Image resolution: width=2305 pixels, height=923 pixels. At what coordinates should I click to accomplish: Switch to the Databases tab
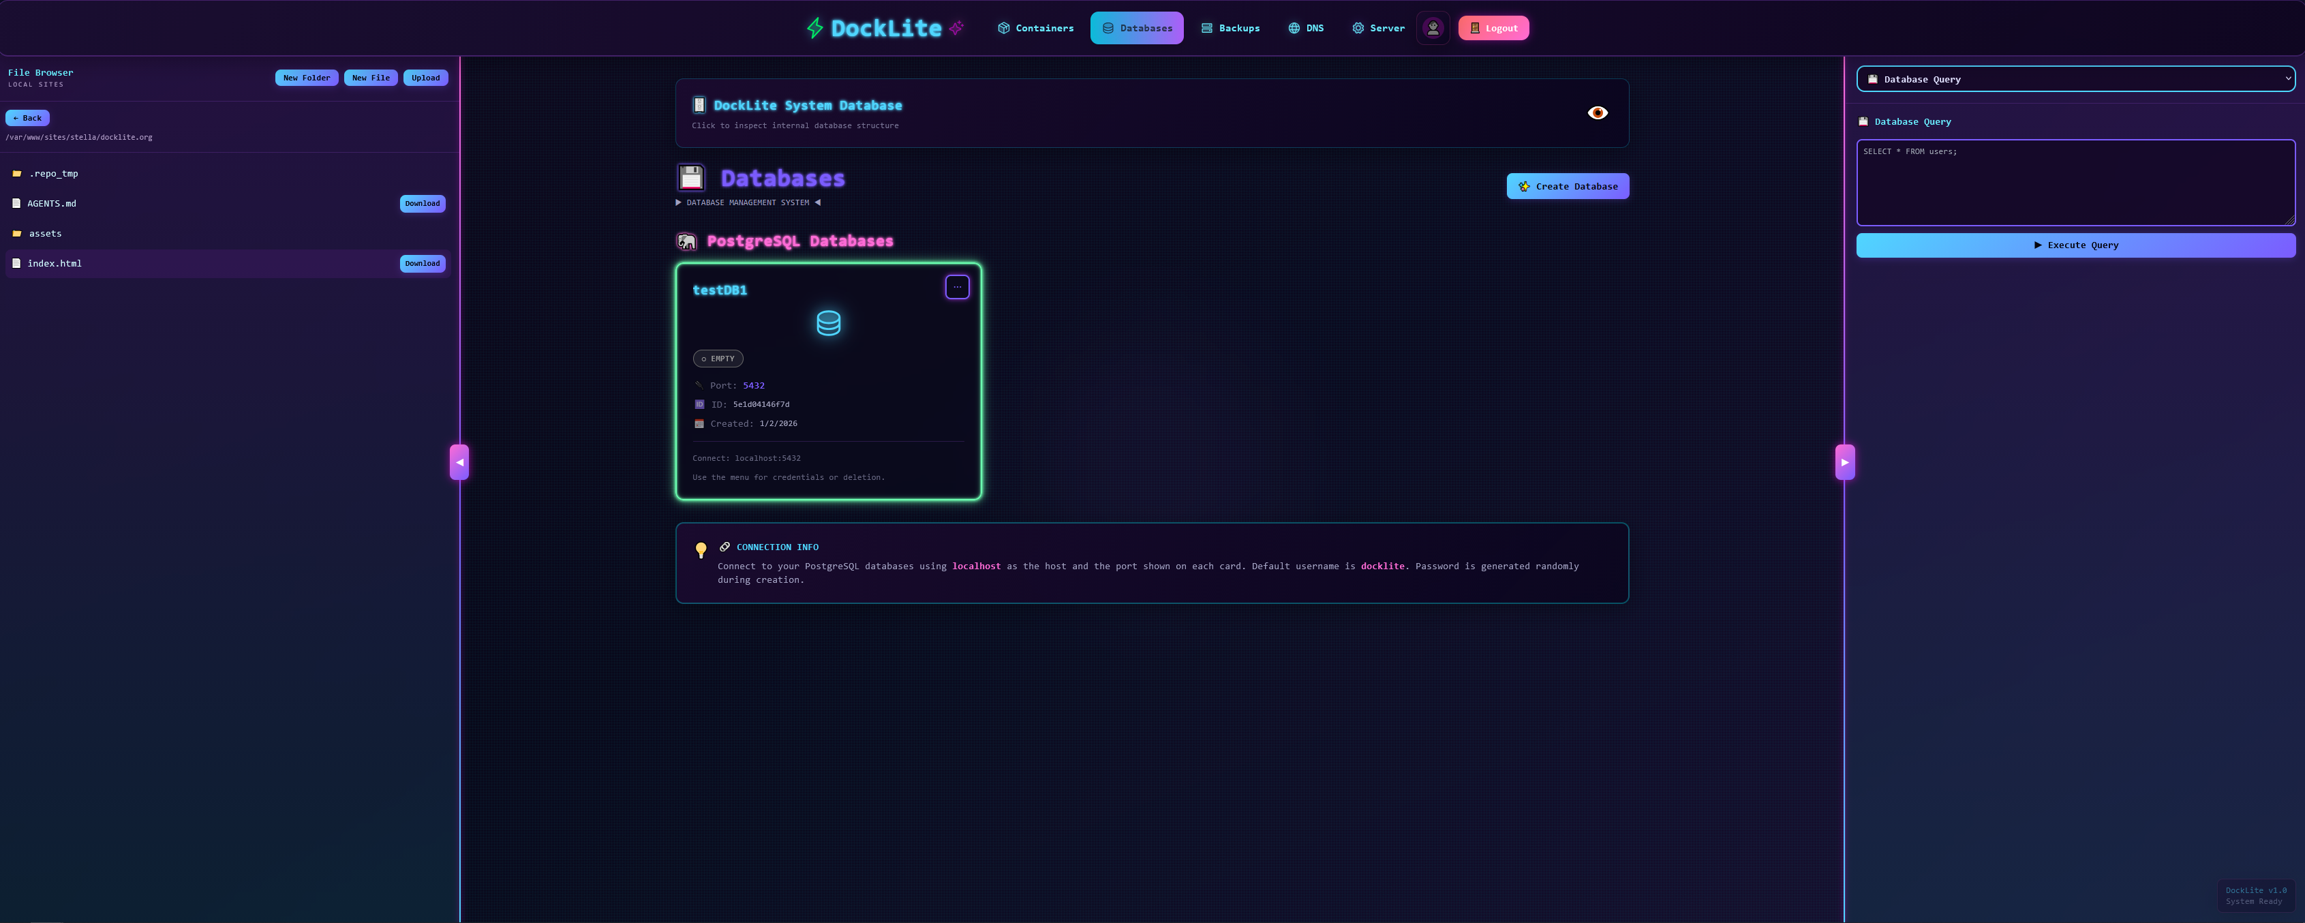click(x=1136, y=28)
